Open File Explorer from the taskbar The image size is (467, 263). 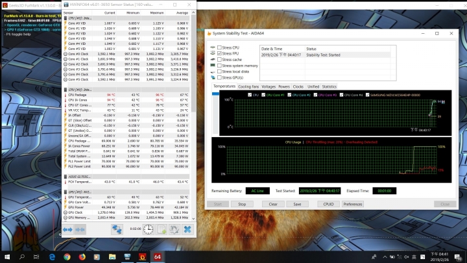coord(112,257)
